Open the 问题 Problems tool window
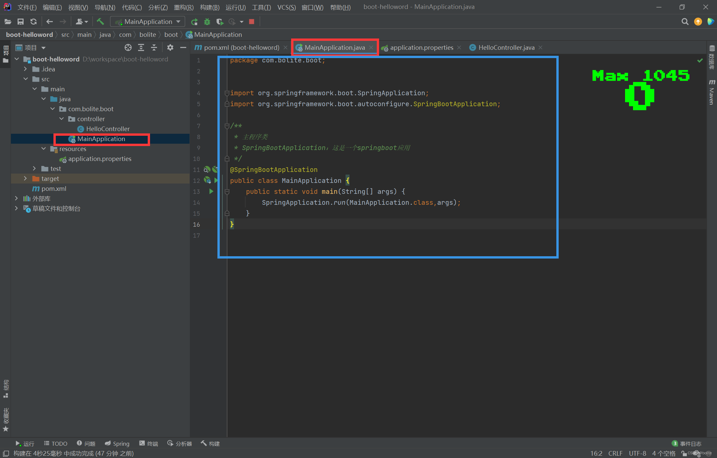717x458 pixels. 86,444
